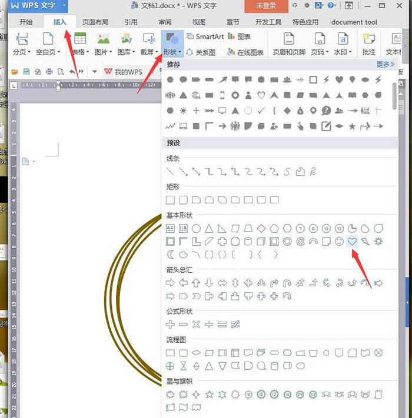Pick the smiley face basic shape
Image resolution: width=412 pixels, height=418 pixels.
[339, 242]
